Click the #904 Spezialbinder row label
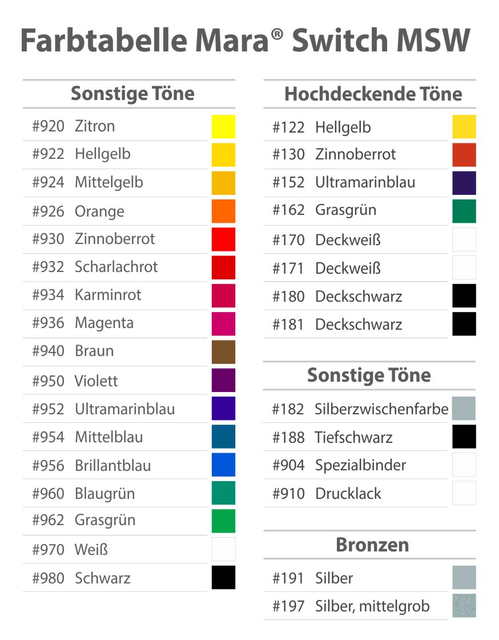The height and width of the screenshot is (640, 499). [x=339, y=465]
